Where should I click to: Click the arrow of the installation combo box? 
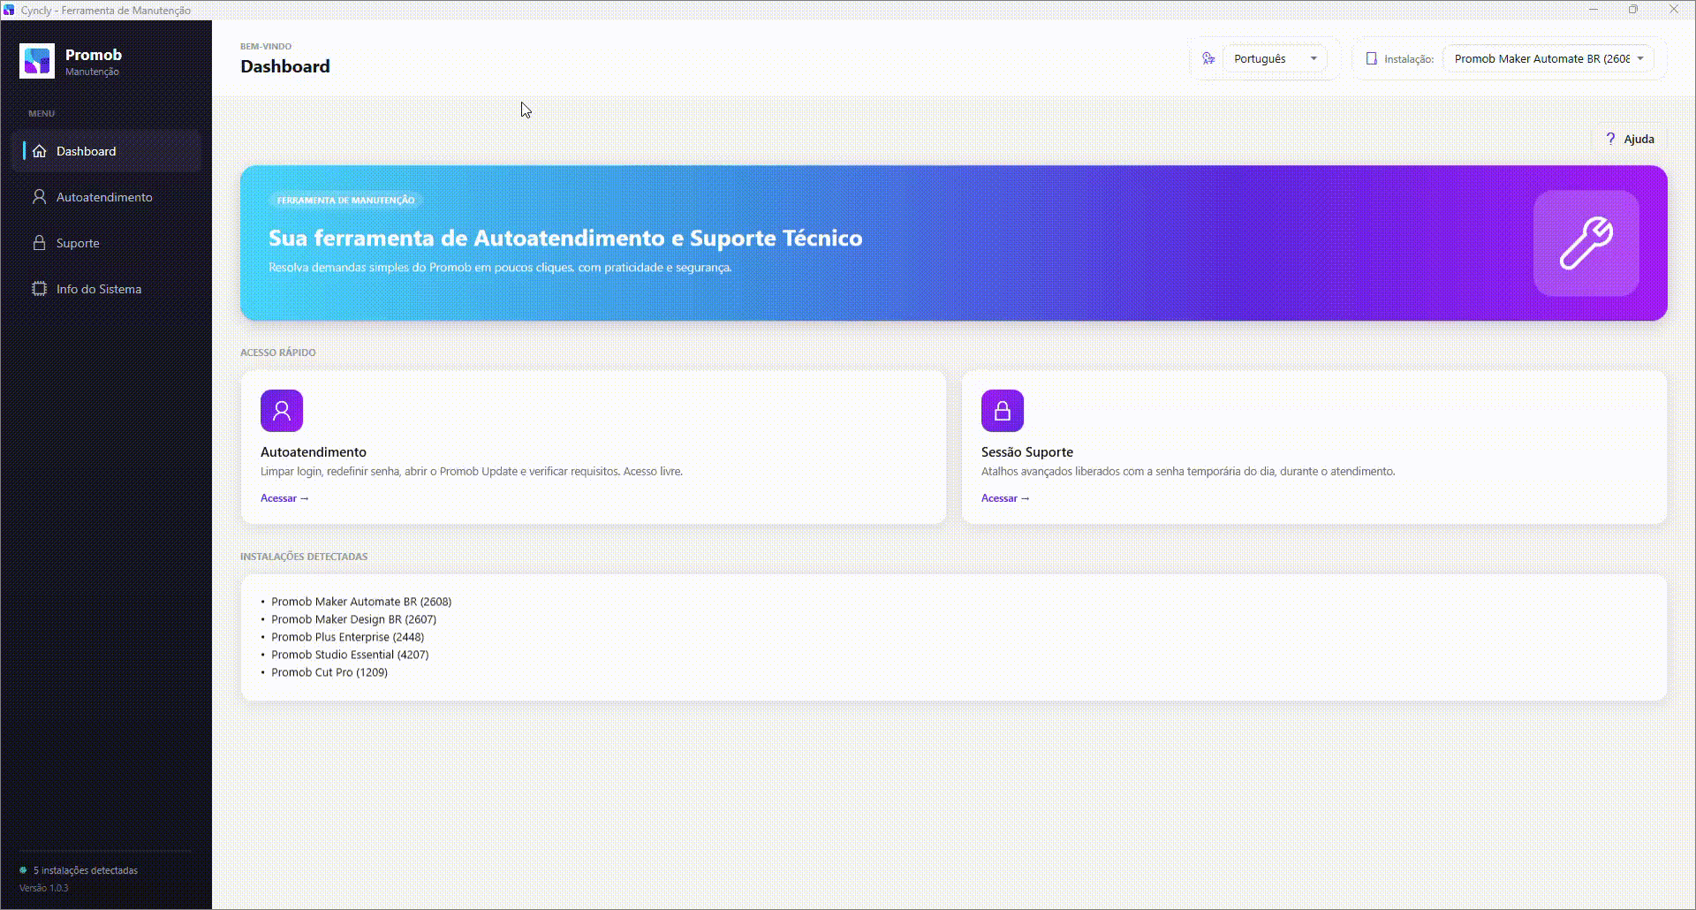1640,58
